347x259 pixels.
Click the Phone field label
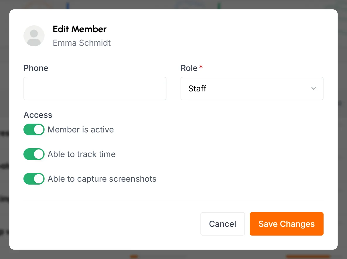tap(36, 68)
